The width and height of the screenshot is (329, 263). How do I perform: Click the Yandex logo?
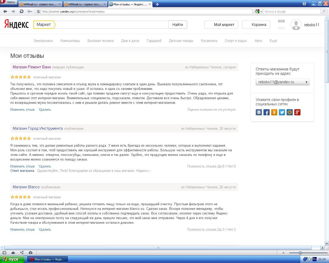(16, 24)
